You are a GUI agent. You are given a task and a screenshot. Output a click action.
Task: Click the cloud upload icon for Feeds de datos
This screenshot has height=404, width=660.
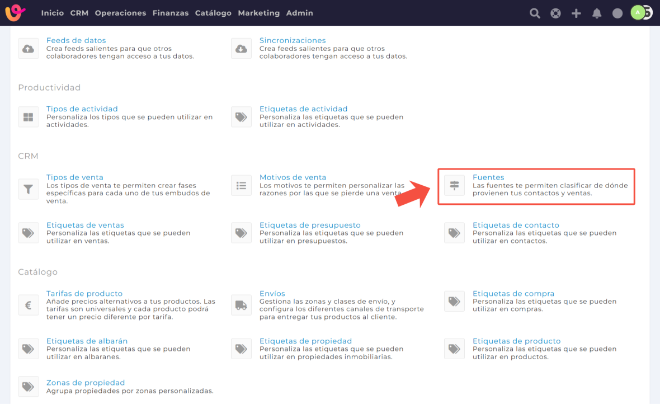pos(28,49)
